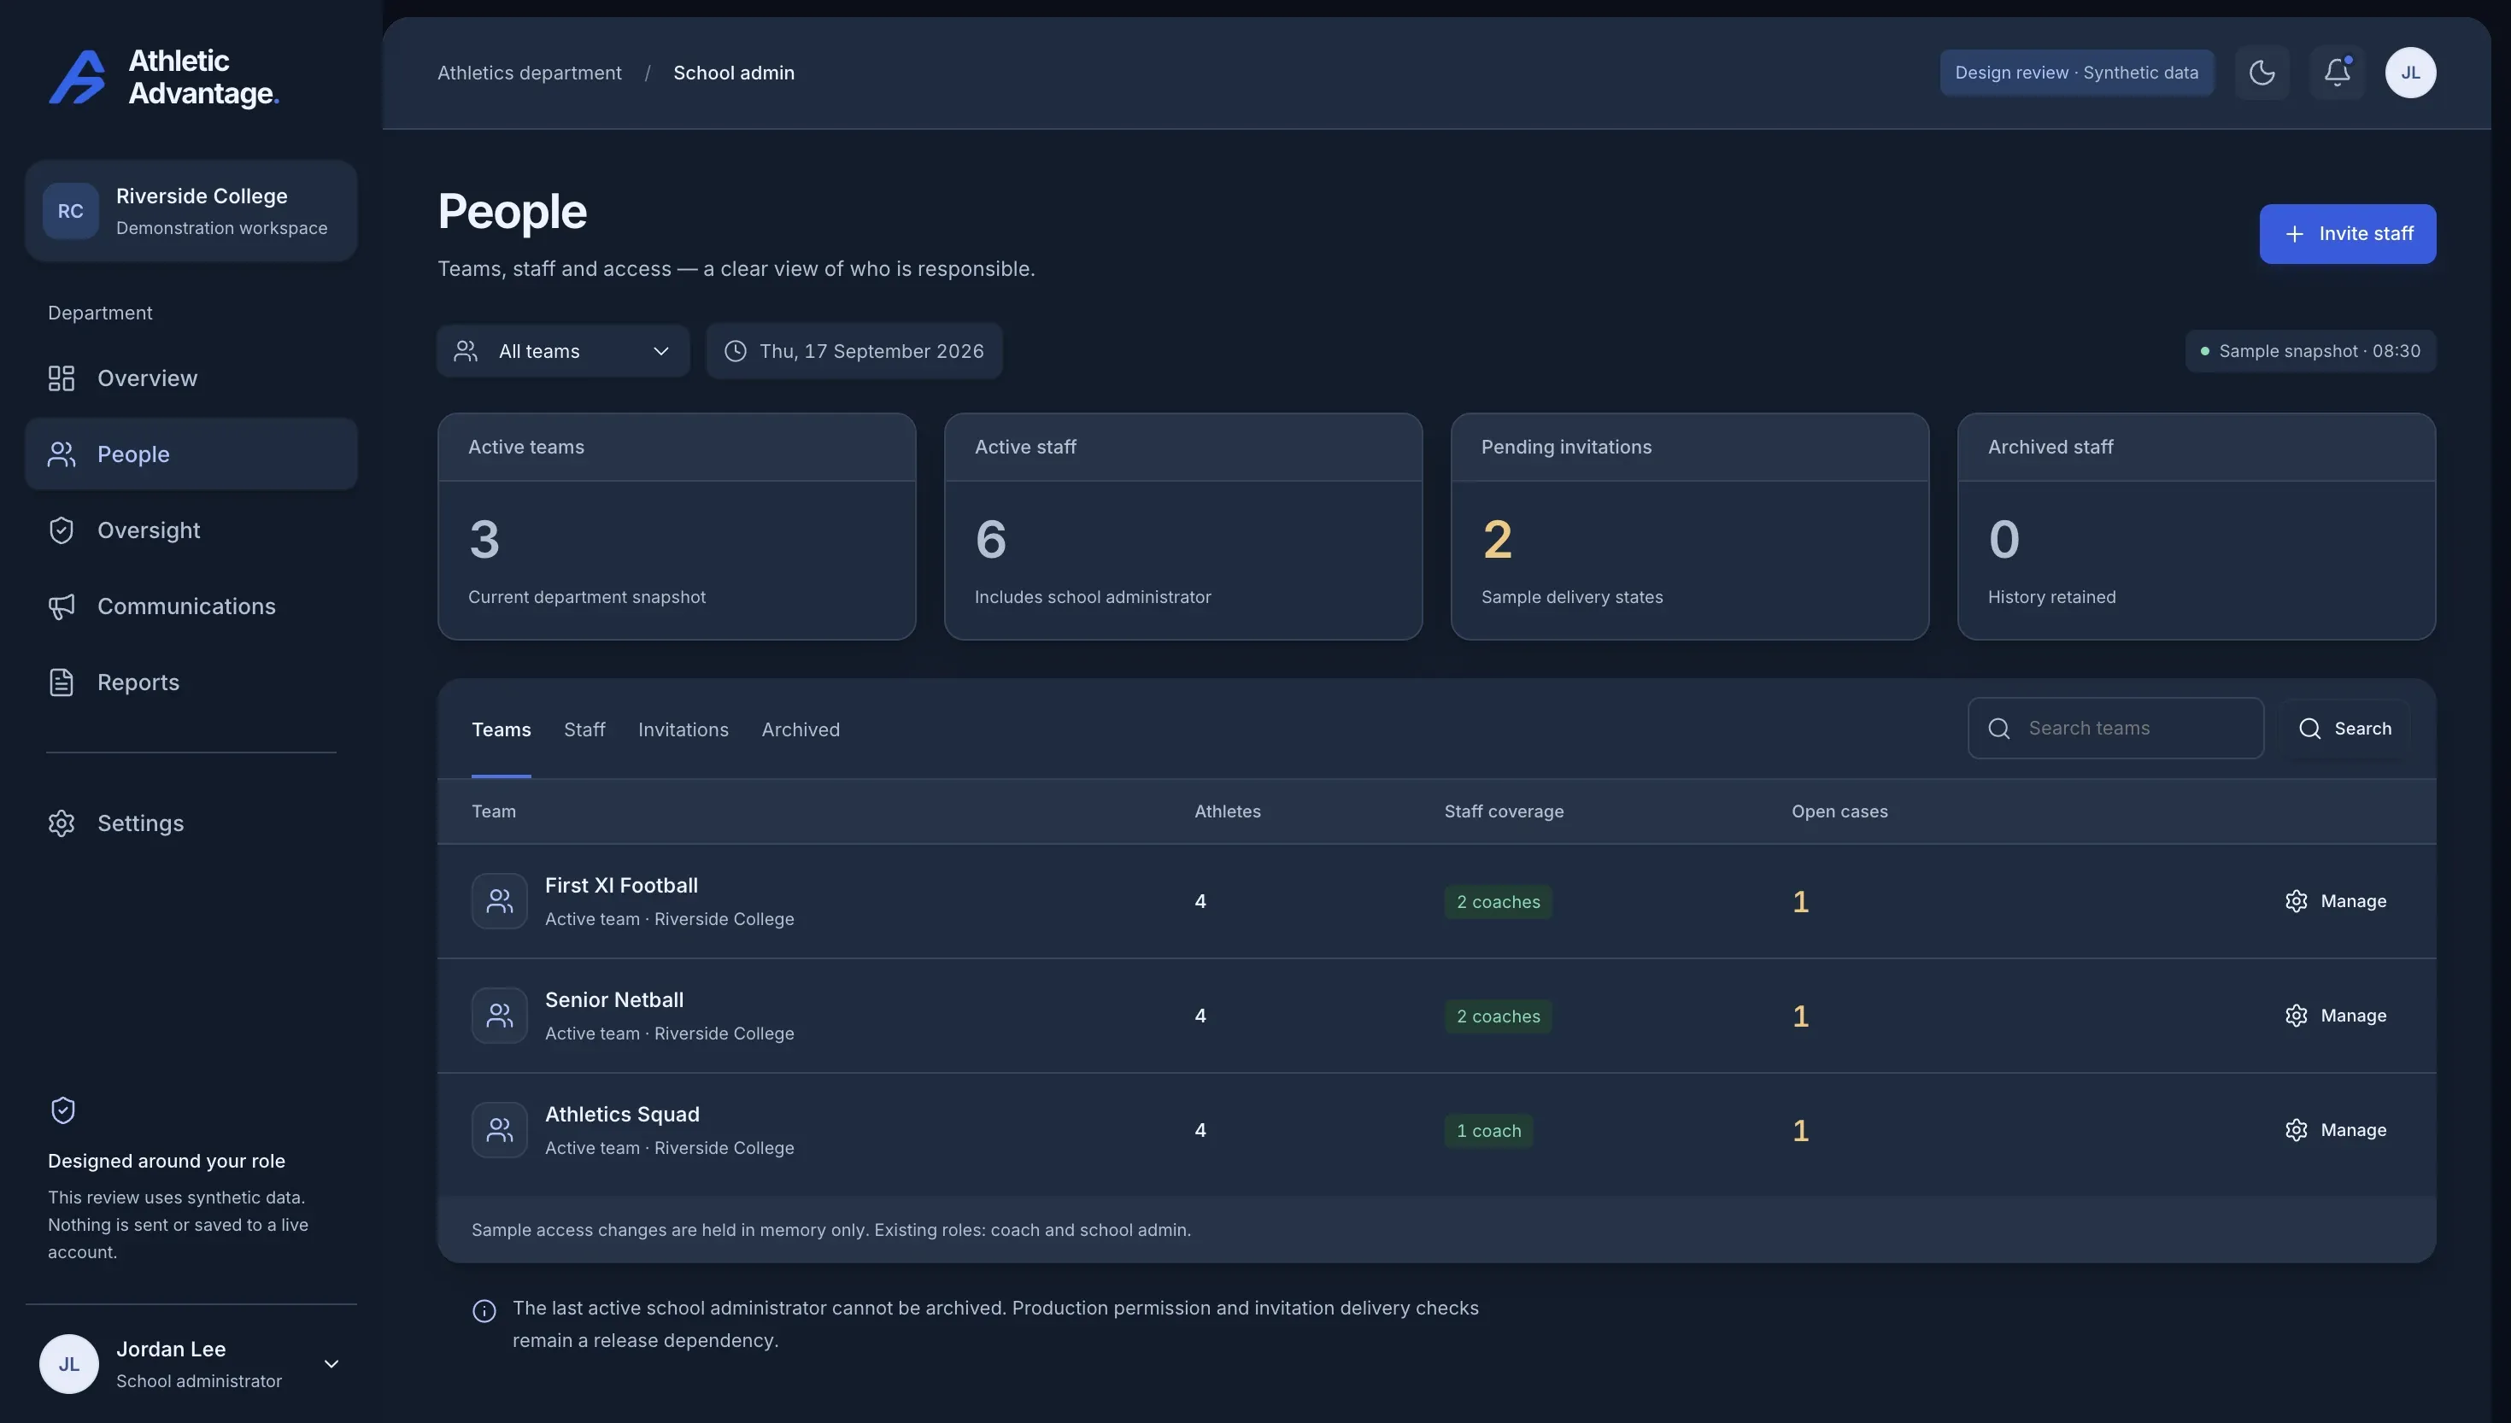Click the 1 coach badge
Screen dimensions: 2511x1423
tap(1488, 1131)
